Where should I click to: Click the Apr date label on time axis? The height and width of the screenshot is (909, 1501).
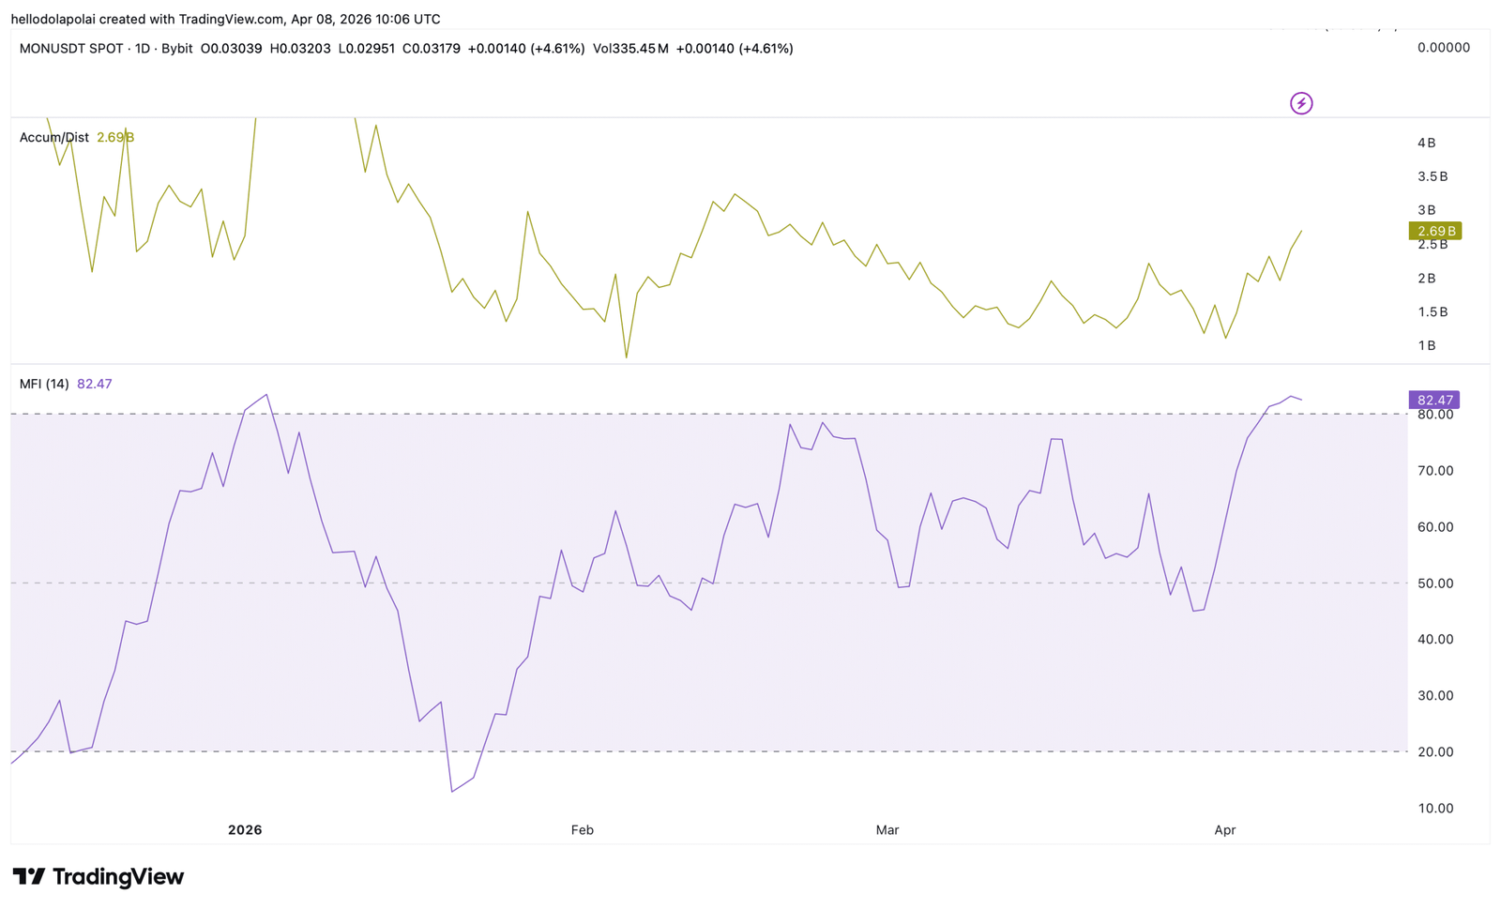(1225, 830)
